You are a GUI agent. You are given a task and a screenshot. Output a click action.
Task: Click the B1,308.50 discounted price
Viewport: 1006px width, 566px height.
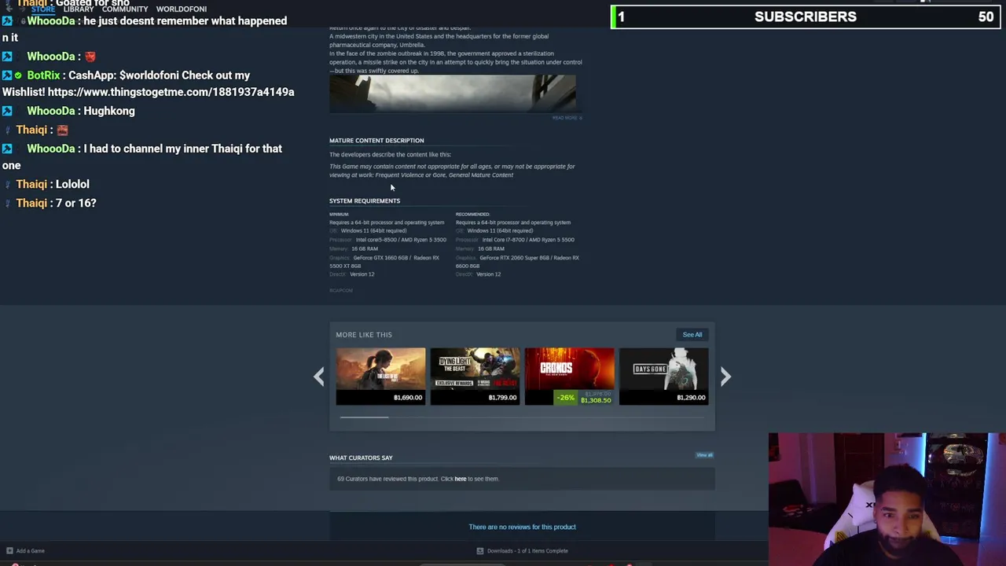pyautogui.click(x=596, y=401)
